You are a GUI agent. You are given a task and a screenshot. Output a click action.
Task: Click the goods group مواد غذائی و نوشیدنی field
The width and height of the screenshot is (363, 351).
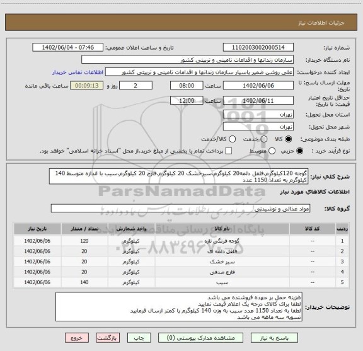tap(180, 209)
